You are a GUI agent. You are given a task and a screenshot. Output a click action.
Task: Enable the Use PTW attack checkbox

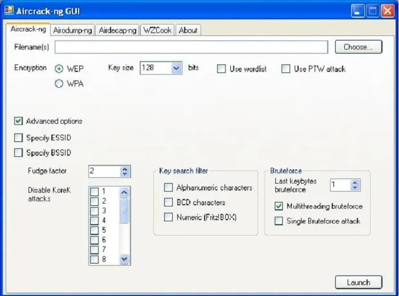pos(286,68)
